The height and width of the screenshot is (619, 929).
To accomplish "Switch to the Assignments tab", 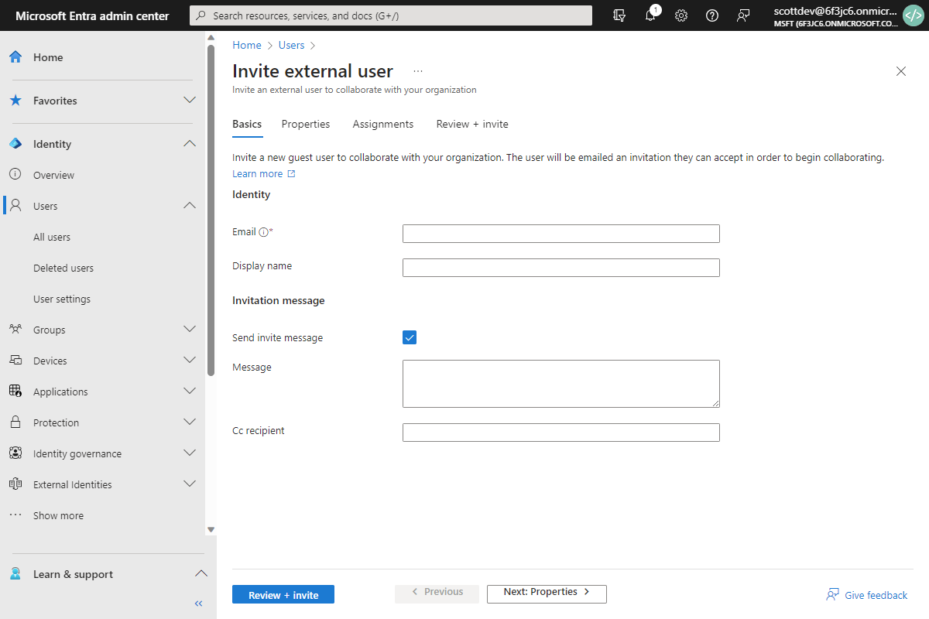I will point(382,124).
